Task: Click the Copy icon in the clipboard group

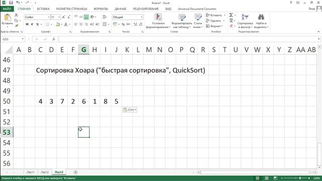Action: [x=16, y=20]
